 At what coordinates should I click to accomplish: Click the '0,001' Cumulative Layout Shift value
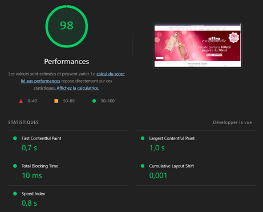(158, 175)
